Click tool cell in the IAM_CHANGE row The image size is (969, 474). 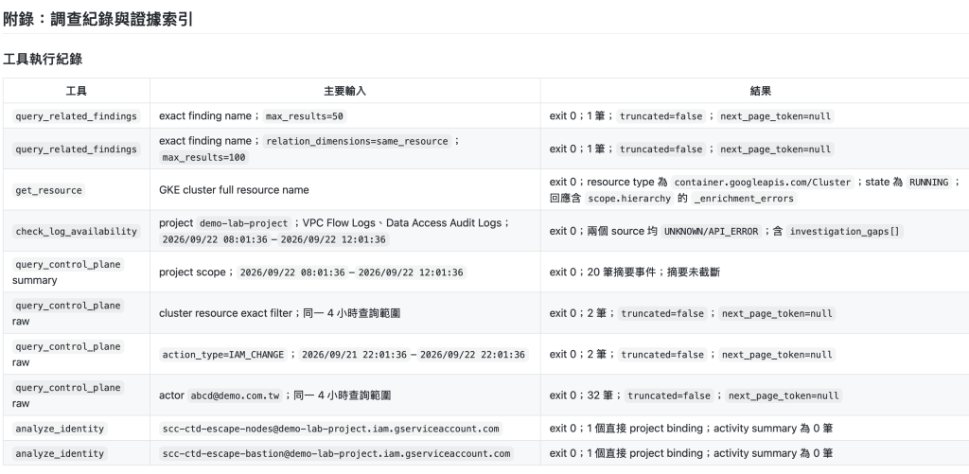coord(77,354)
